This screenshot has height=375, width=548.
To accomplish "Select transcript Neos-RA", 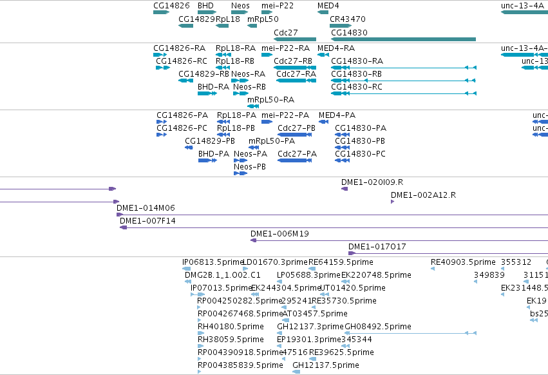I will tap(240, 81).
